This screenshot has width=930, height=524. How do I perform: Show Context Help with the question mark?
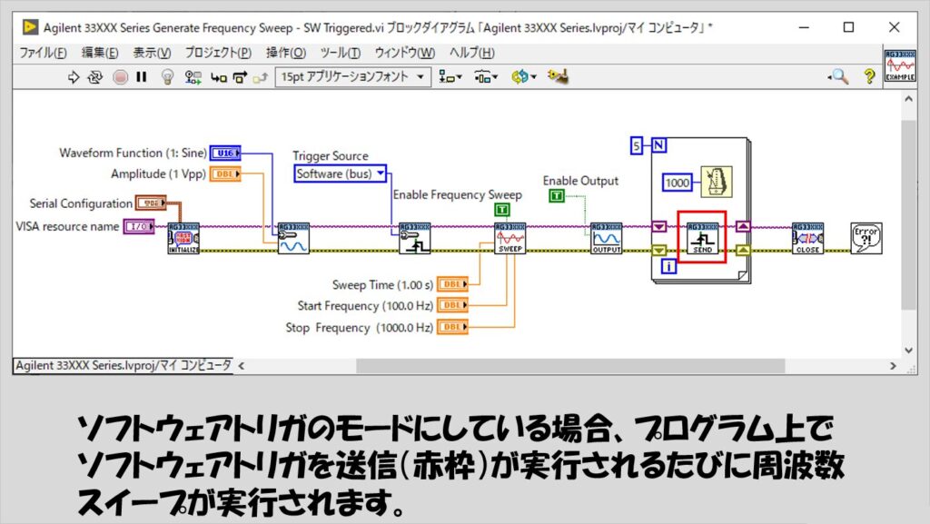[869, 76]
